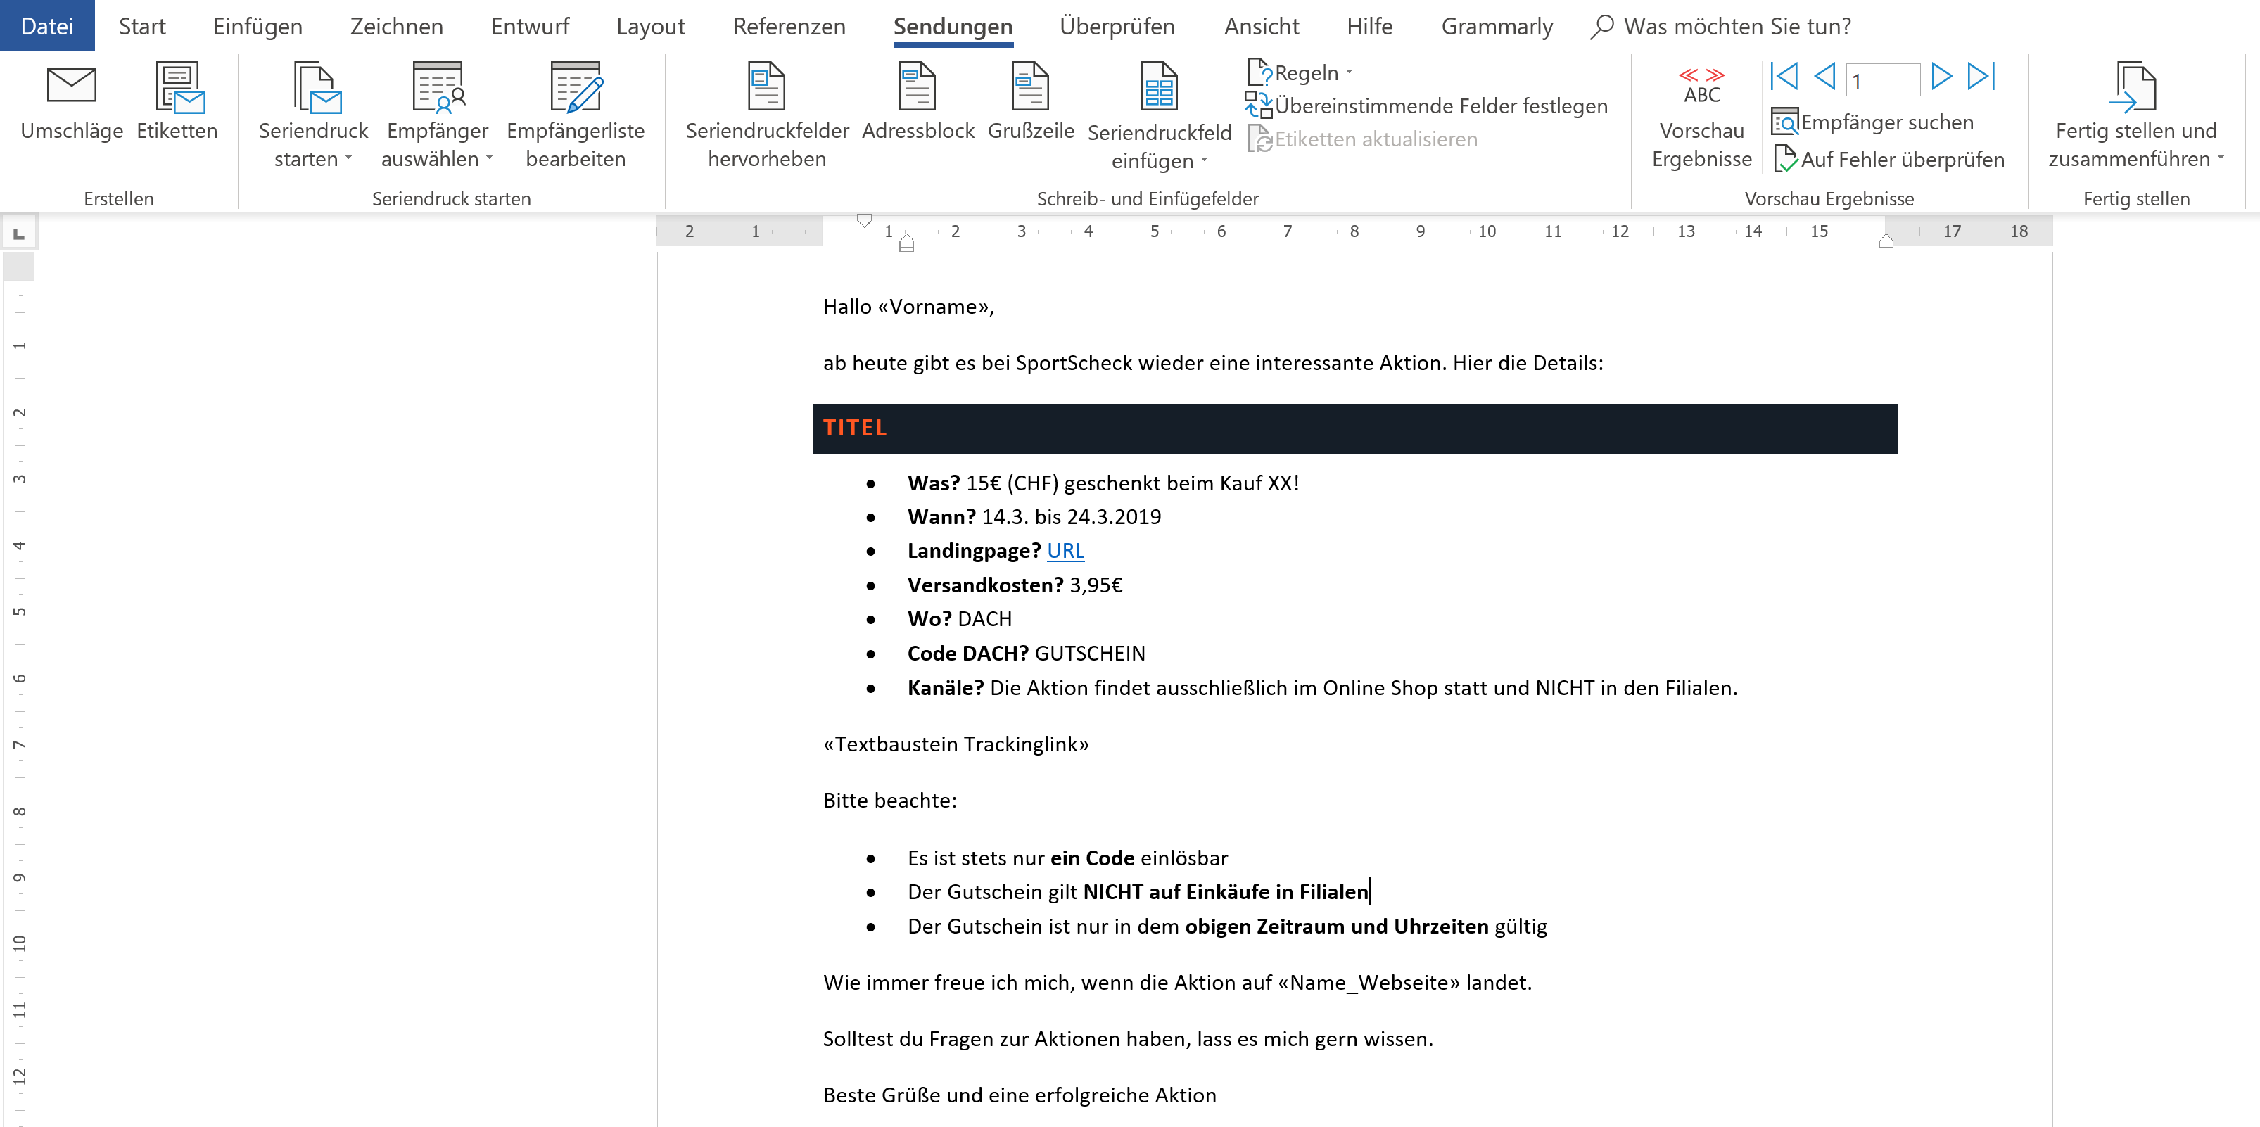The image size is (2260, 1127).
Task: Open the Hilfe tab
Action: pyautogui.click(x=1369, y=26)
